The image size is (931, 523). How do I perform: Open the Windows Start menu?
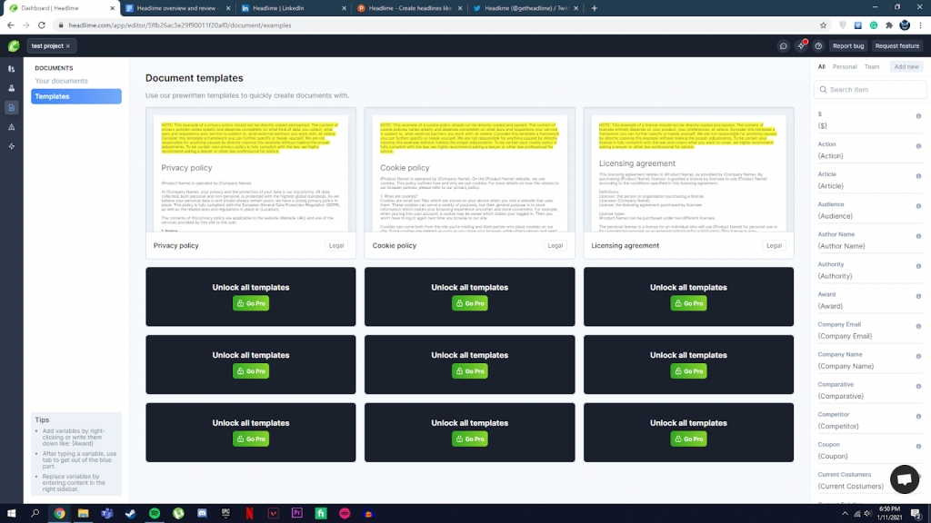[x=11, y=514]
